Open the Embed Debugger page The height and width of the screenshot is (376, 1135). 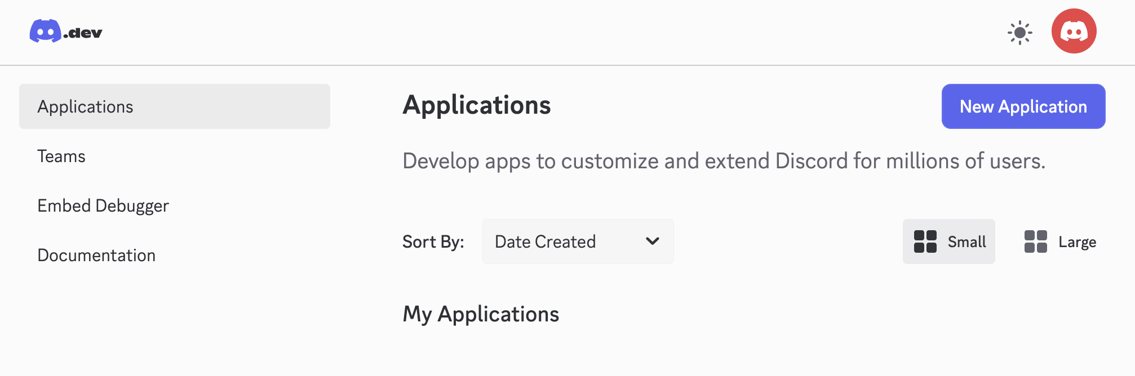103,205
